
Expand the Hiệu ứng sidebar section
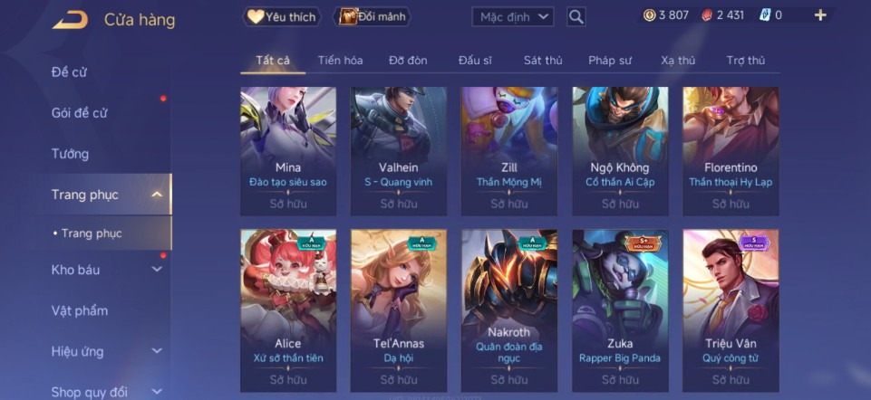tap(157, 351)
